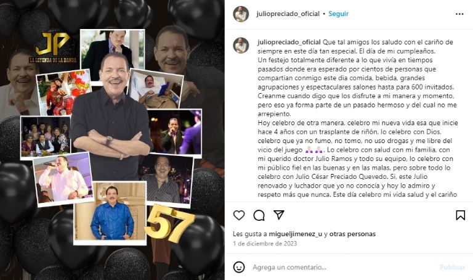
Task: Follow juliopreciado_oficial with Seguir
Action: point(338,14)
